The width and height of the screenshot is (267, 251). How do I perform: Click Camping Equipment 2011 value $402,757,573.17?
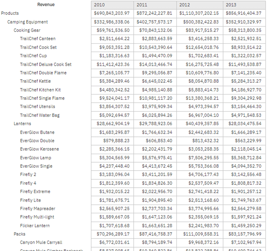click(154, 22)
